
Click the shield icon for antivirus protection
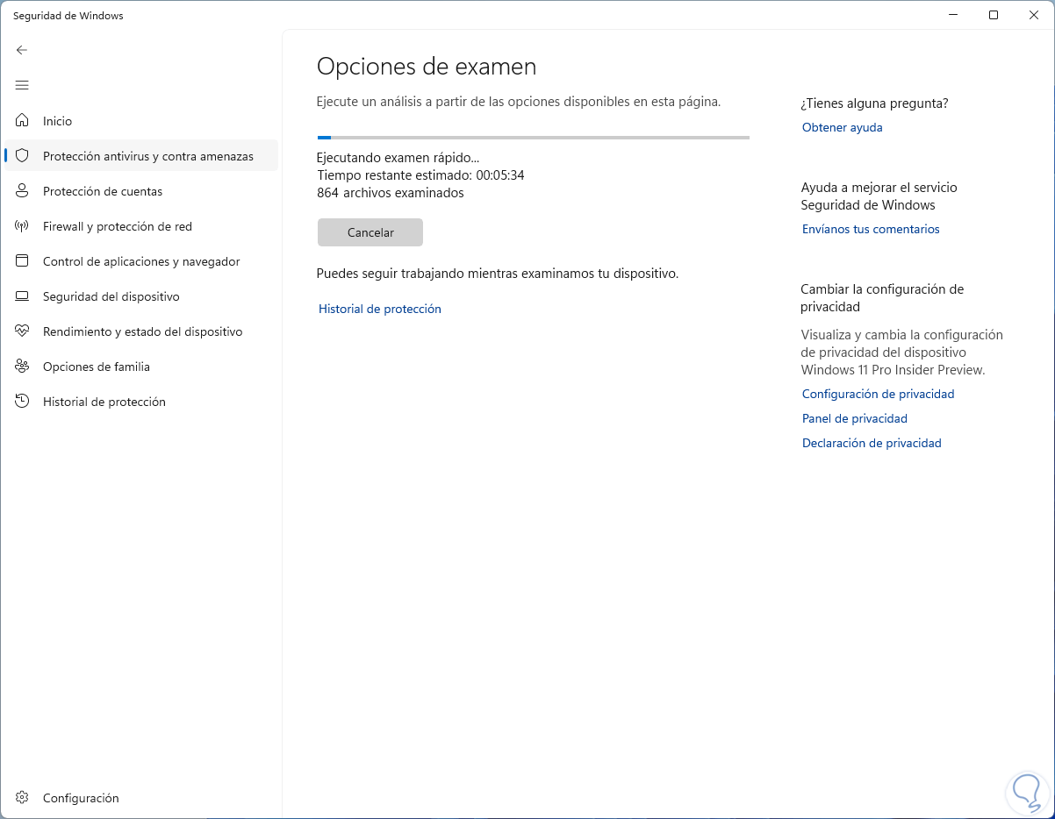[x=23, y=156]
